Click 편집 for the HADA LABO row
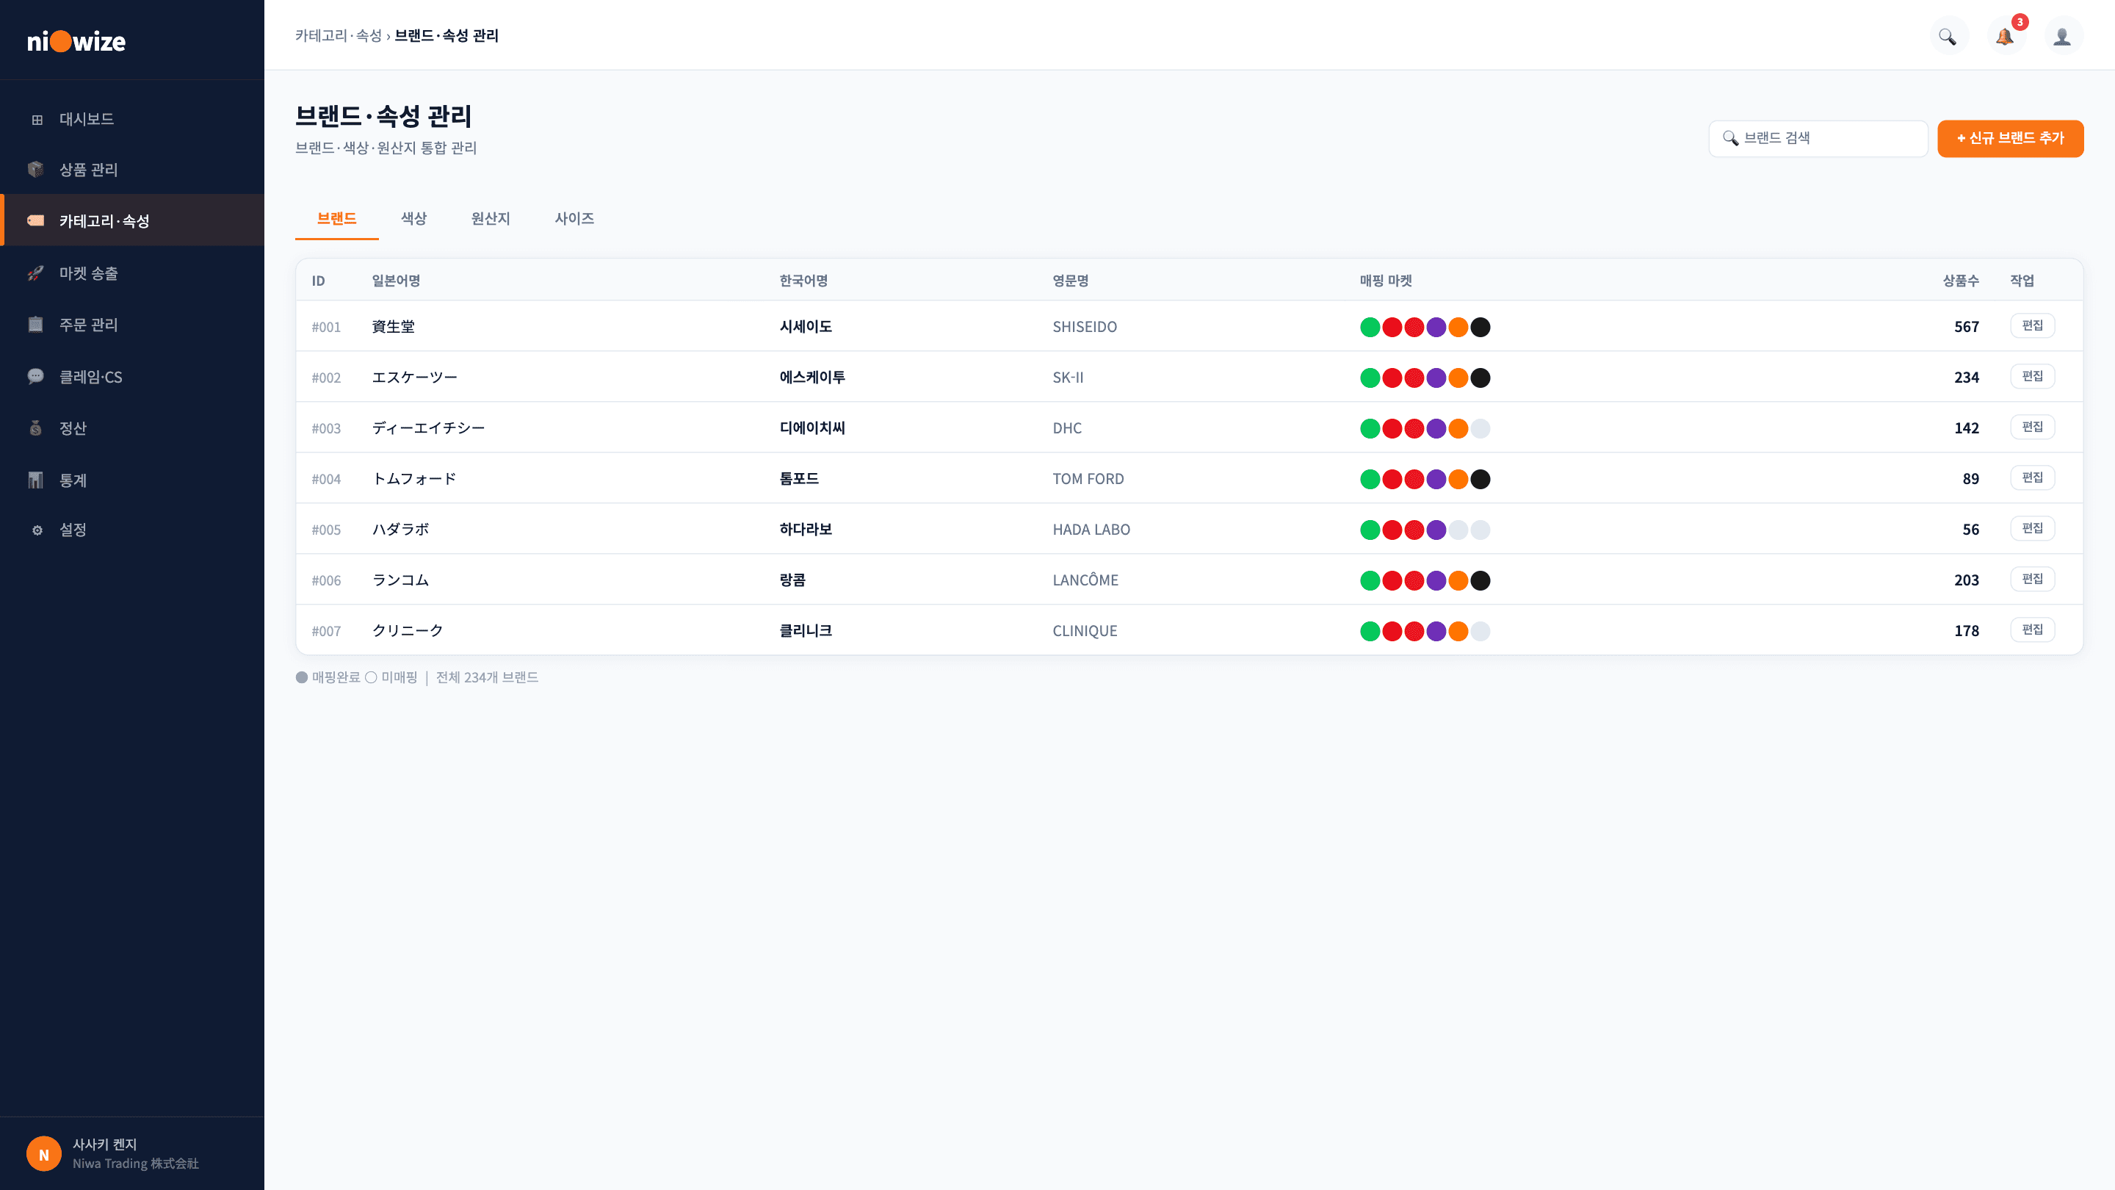The height and width of the screenshot is (1190, 2115). 2033,529
